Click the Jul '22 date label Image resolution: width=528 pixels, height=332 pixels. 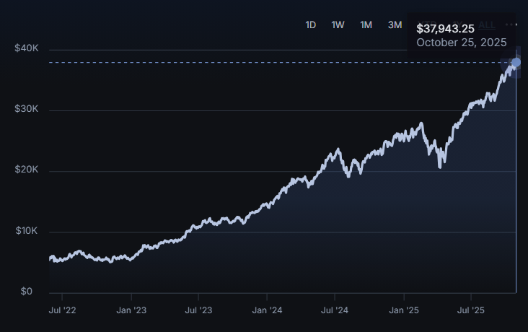pos(62,310)
